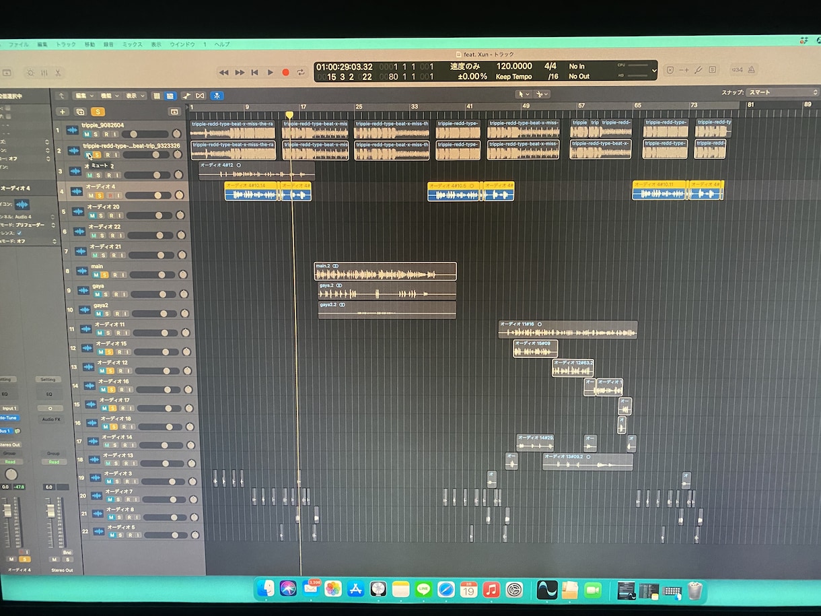Open the Music app in the Dock

tap(491, 590)
